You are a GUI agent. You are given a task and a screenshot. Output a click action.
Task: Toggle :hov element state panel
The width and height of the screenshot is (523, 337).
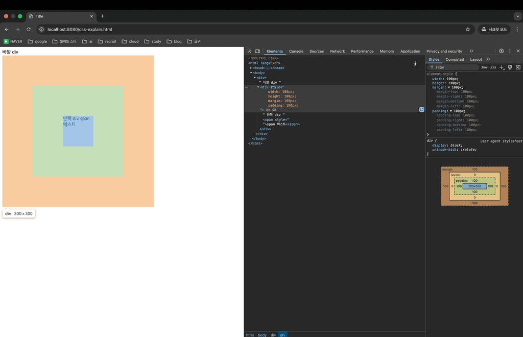point(484,67)
